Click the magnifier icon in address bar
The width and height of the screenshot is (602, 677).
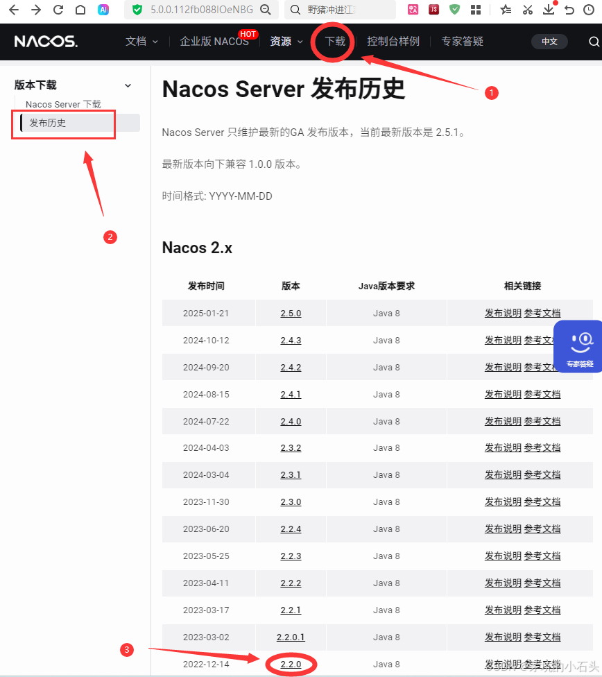pyautogui.click(x=266, y=10)
